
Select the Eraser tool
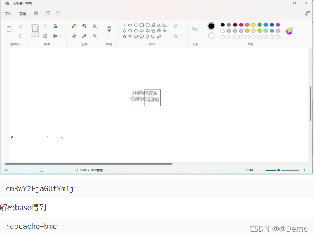point(74,36)
